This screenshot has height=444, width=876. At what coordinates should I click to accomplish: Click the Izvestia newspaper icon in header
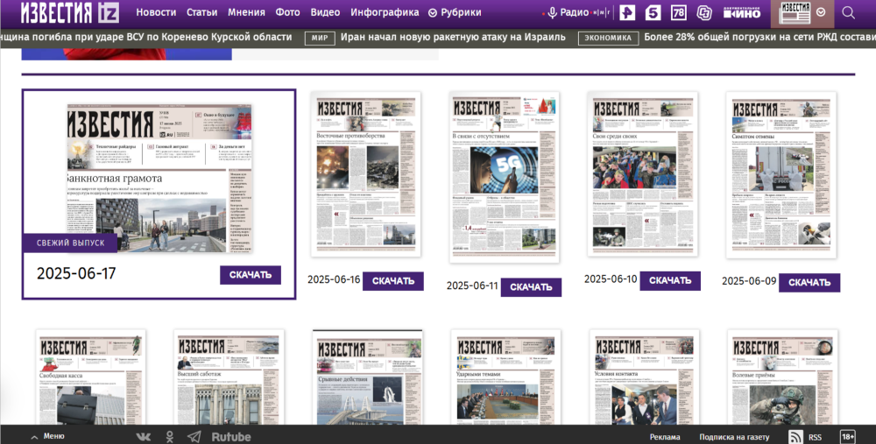[795, 13]
